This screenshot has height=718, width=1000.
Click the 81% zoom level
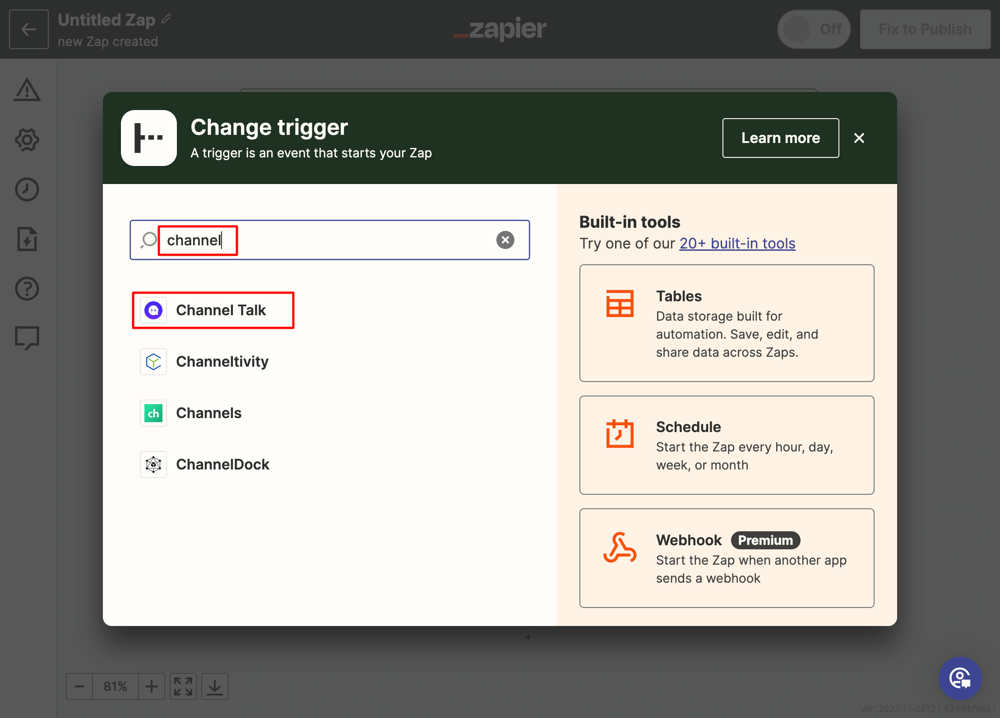[x=115, y=687]
